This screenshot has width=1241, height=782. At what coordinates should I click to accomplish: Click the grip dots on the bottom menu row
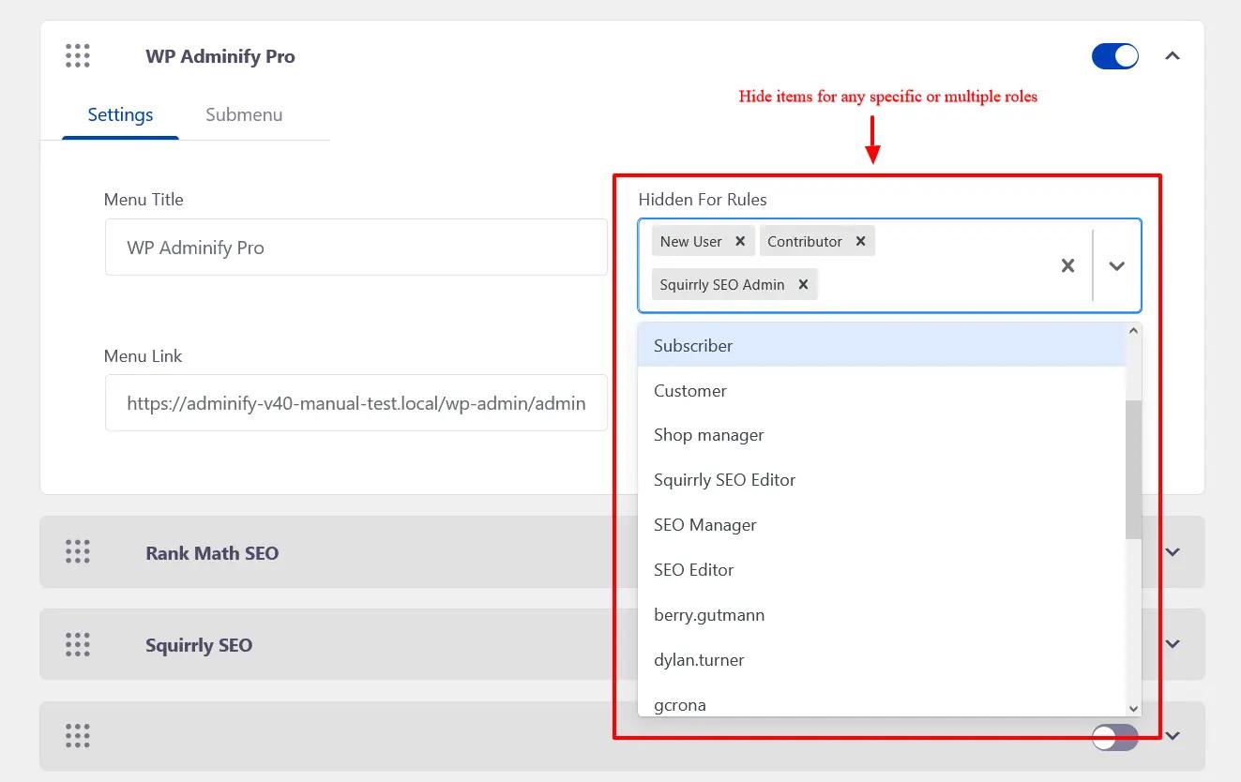pyautogui.click(x=78, y=737)
